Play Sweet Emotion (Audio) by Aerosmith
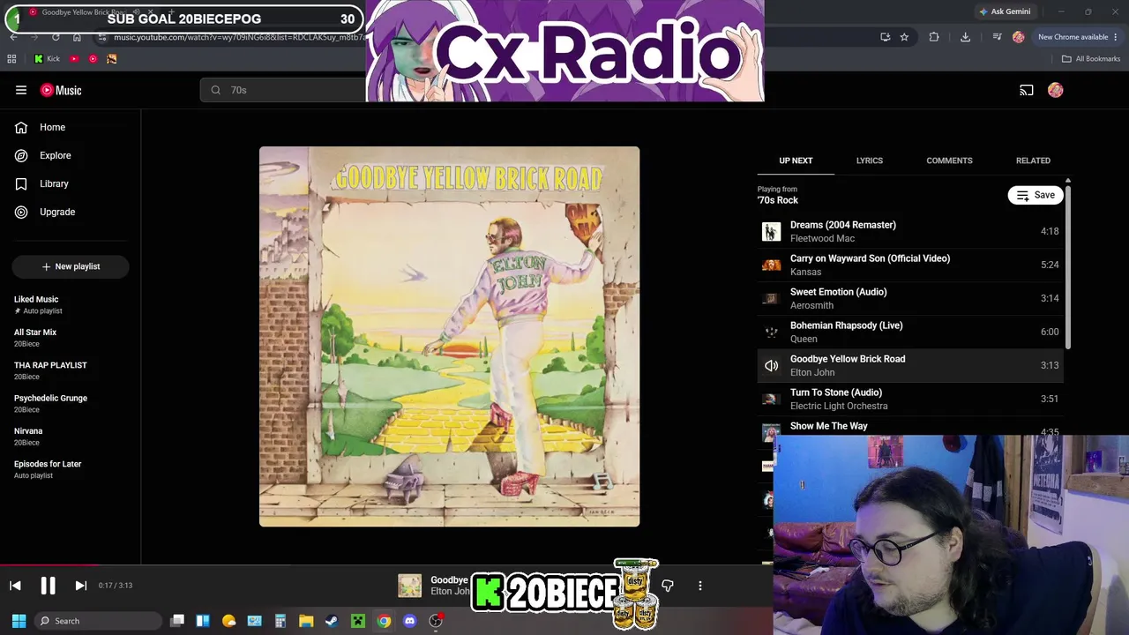This screenshot has height=635, width=1129. pos(910,298)
